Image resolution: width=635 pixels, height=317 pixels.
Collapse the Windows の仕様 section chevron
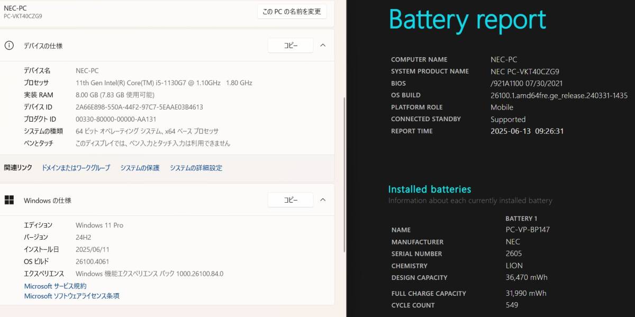click(323, 200)
